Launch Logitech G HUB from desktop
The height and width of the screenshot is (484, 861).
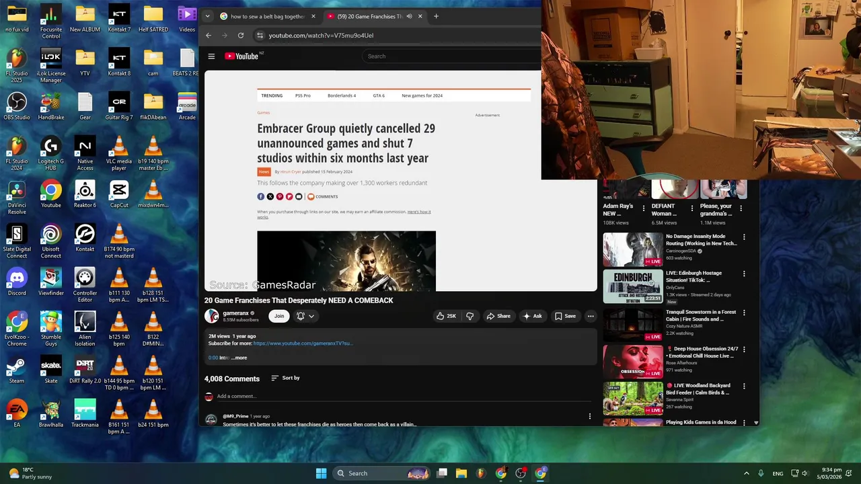[51, 154]
